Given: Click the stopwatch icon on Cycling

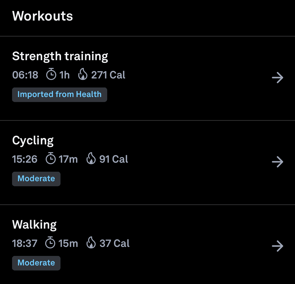Looking at the screenshot, I should pyautogui.click(x=50, y=159).
